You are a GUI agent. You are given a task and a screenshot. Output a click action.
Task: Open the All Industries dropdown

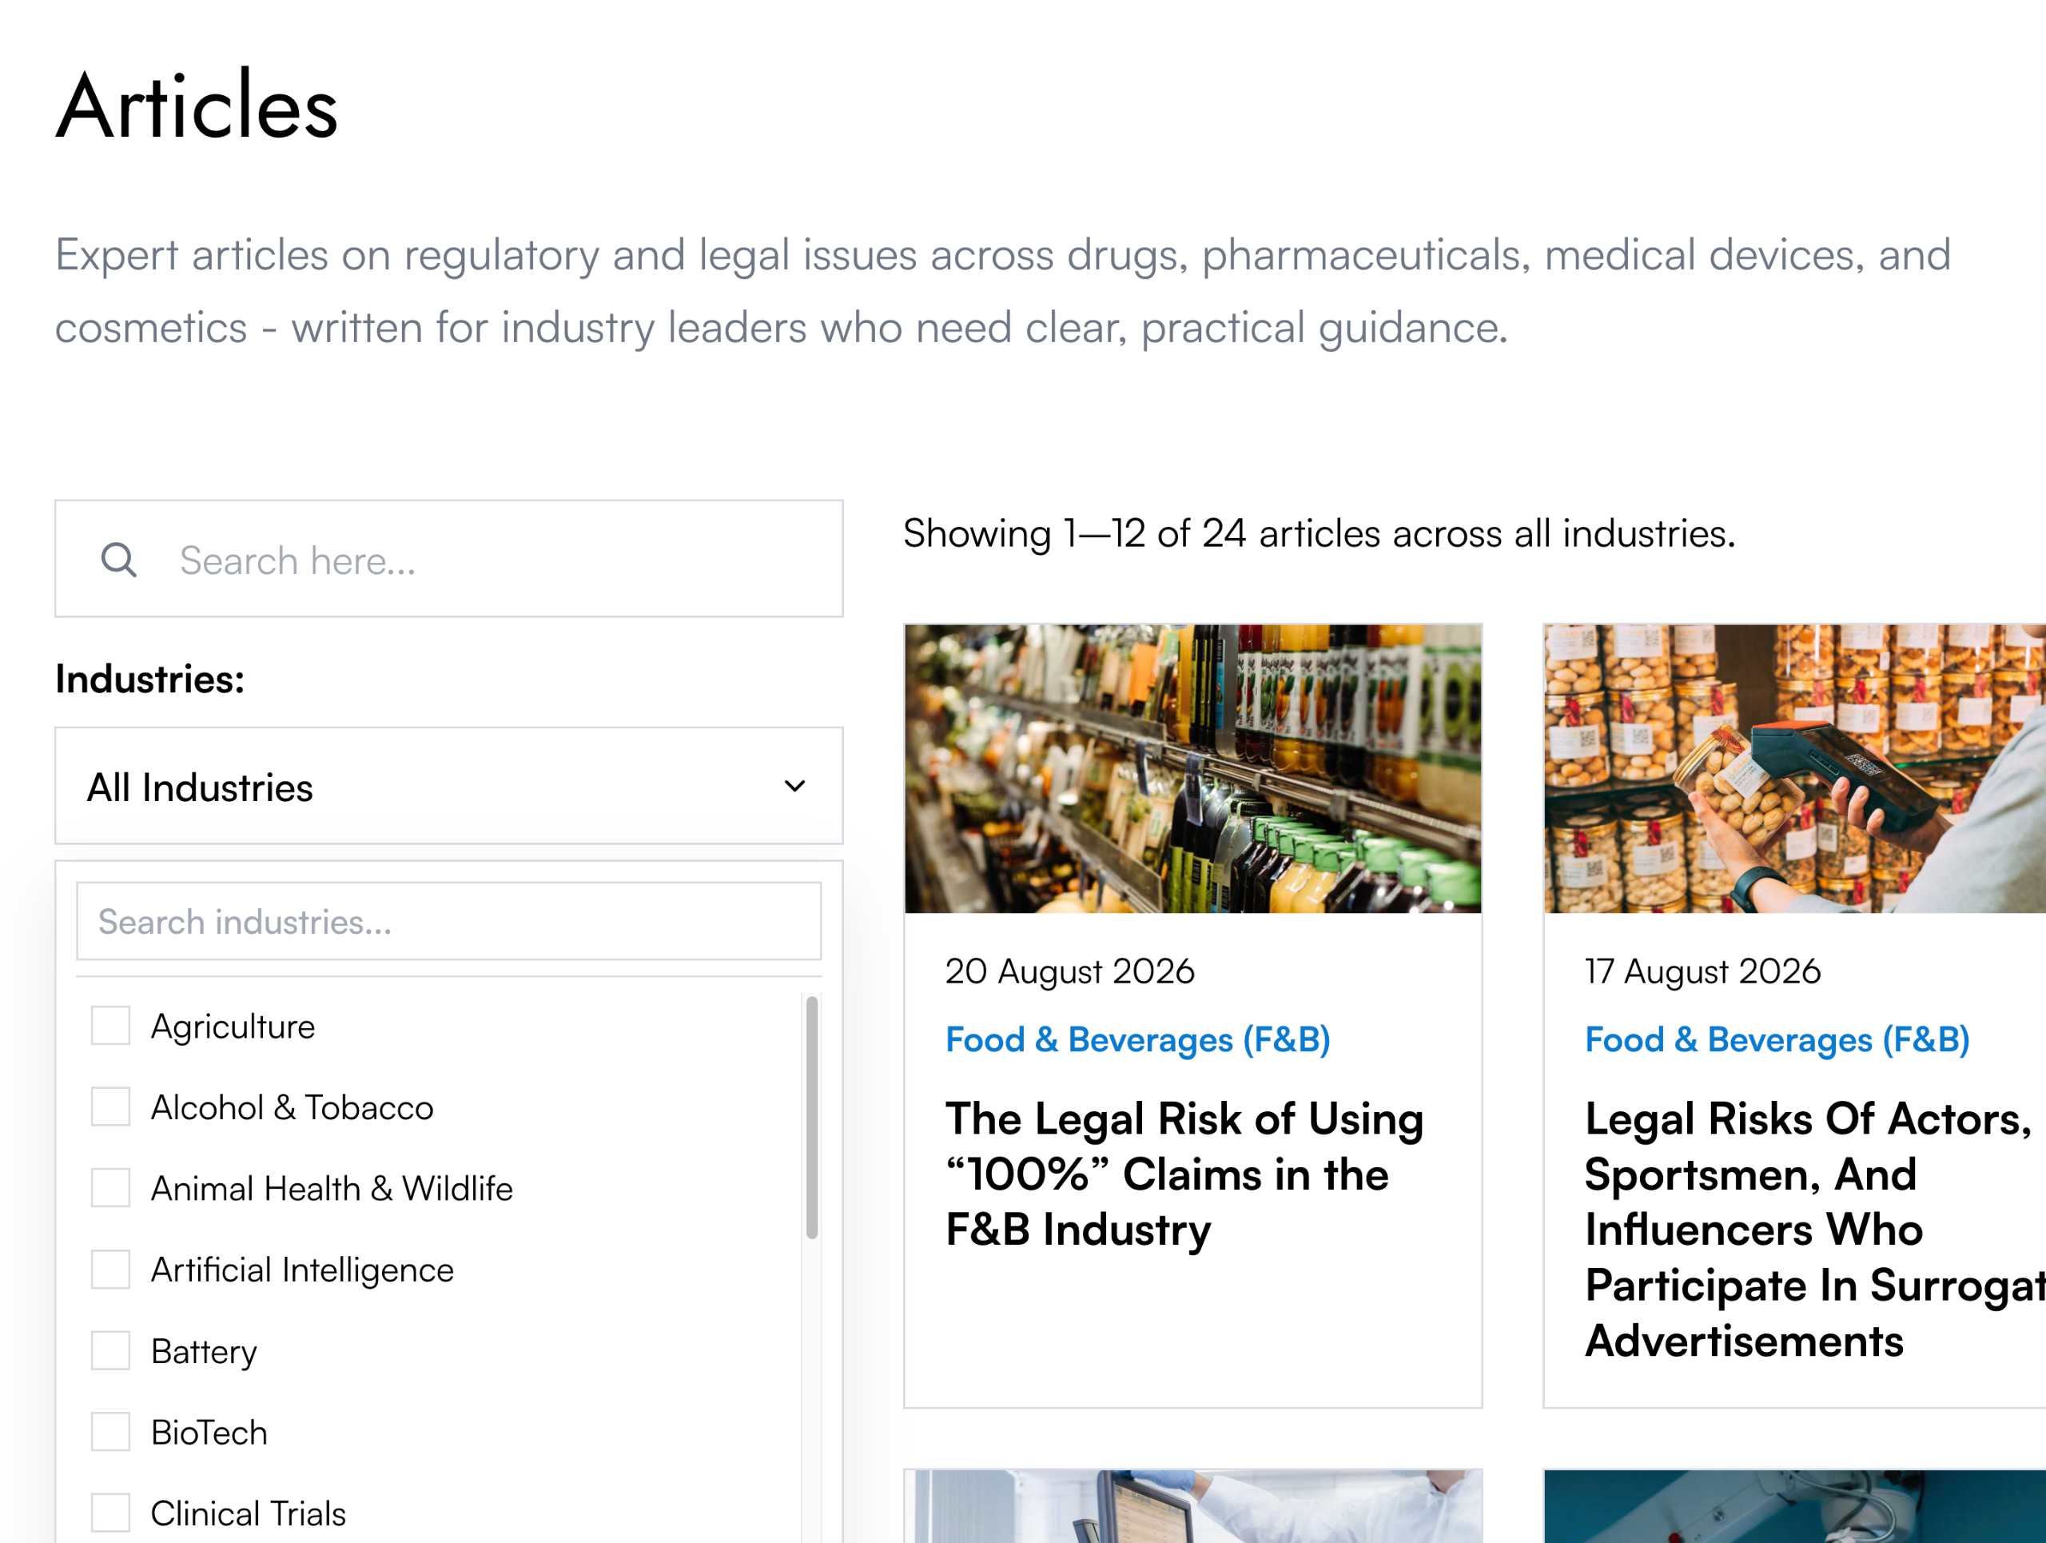tap(448, 787)
